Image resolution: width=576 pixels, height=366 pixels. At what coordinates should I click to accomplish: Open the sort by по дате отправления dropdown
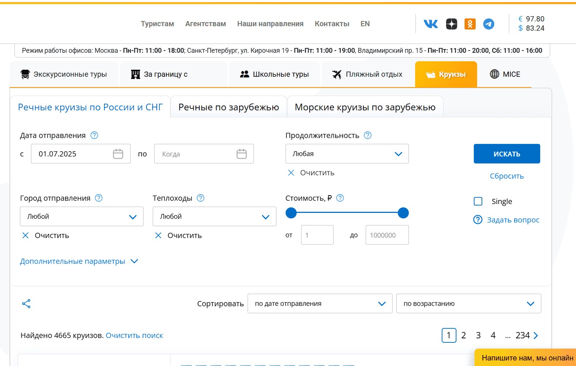[320, 304]
